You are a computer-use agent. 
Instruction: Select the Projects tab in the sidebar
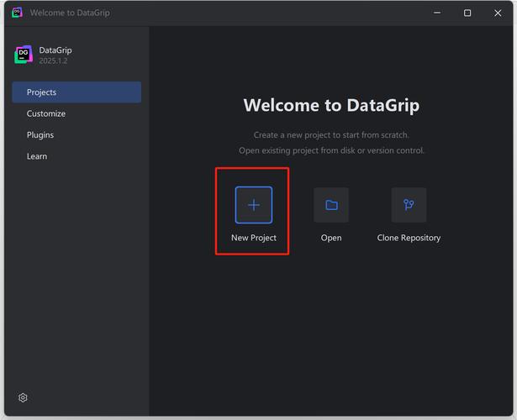76,92
